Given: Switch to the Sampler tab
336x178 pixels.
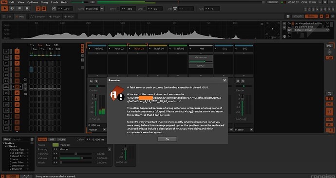Looking at the screenshot, I should click(x=37, y=17).
